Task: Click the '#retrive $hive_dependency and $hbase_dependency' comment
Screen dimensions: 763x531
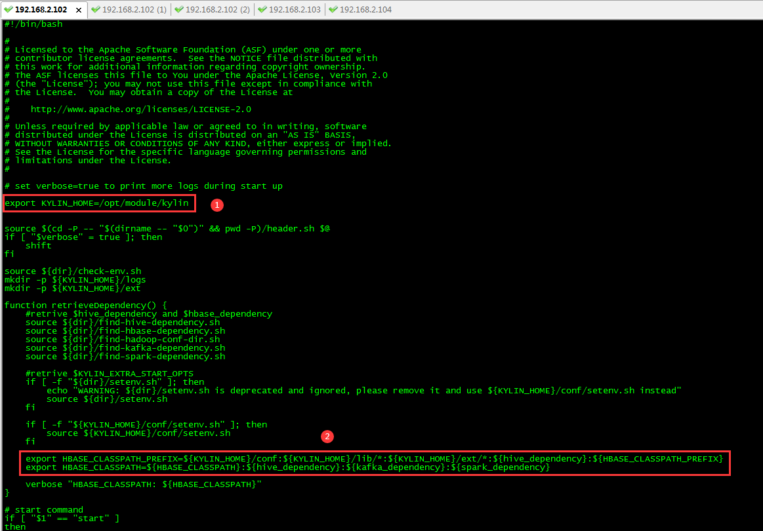Action: tap(149, 313)
